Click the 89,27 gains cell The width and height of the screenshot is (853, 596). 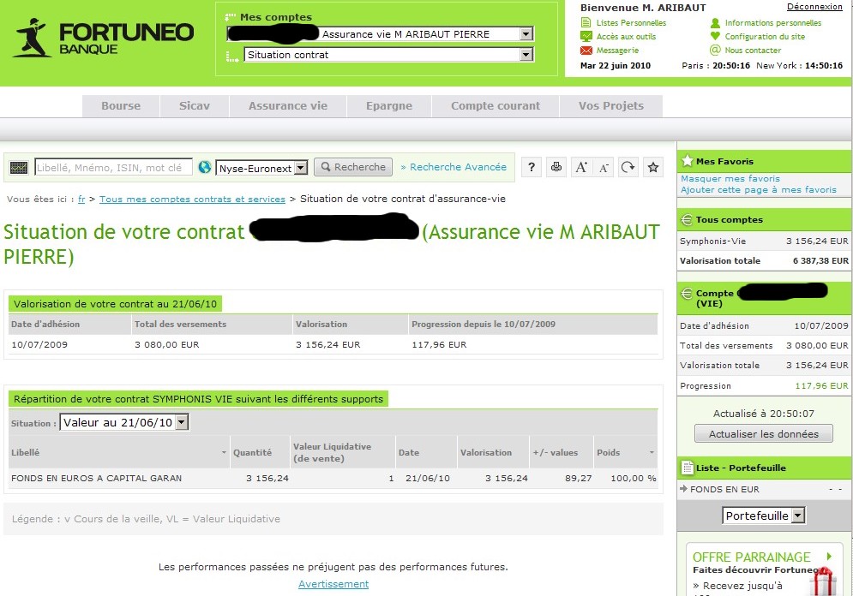tap(579, 478)
